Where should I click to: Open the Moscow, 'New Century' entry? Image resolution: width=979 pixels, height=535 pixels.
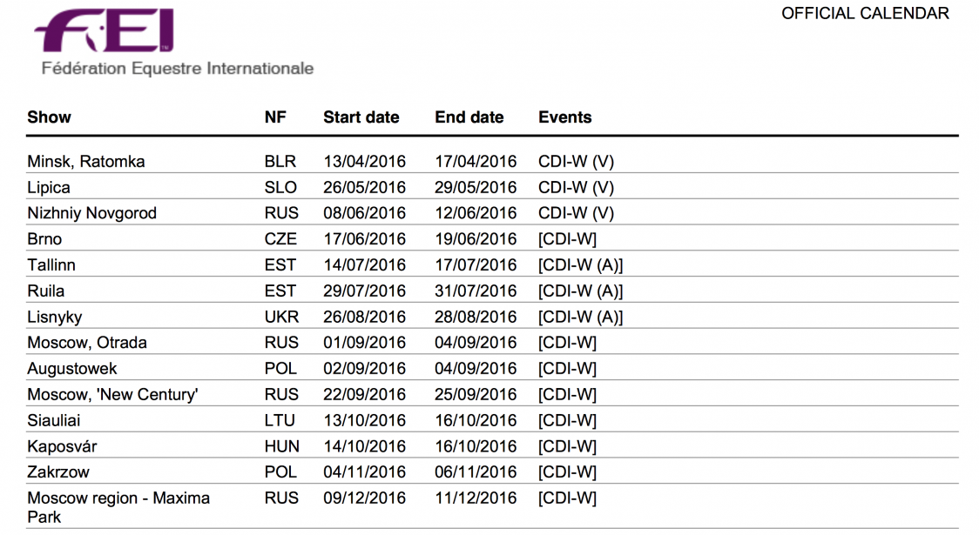pyautogui.click(x=112, y=395)
